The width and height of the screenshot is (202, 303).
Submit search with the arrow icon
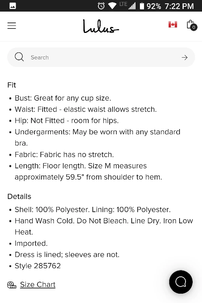(184, 57)
